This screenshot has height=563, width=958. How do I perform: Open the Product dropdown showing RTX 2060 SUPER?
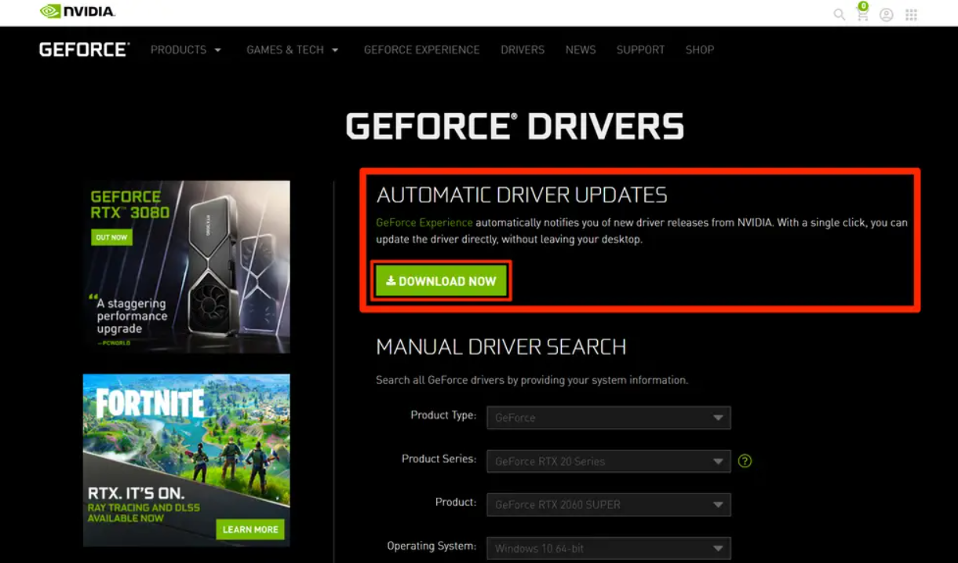(x=608, y=505)
